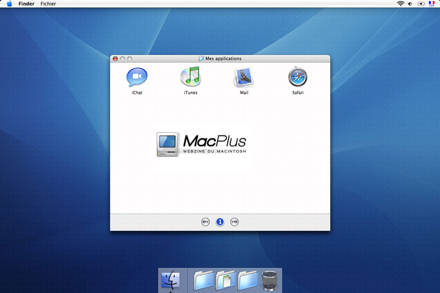Click the Finder icon in the Dock
The width and height of the screenshot is (440, 293).
[x=170, y=280]
